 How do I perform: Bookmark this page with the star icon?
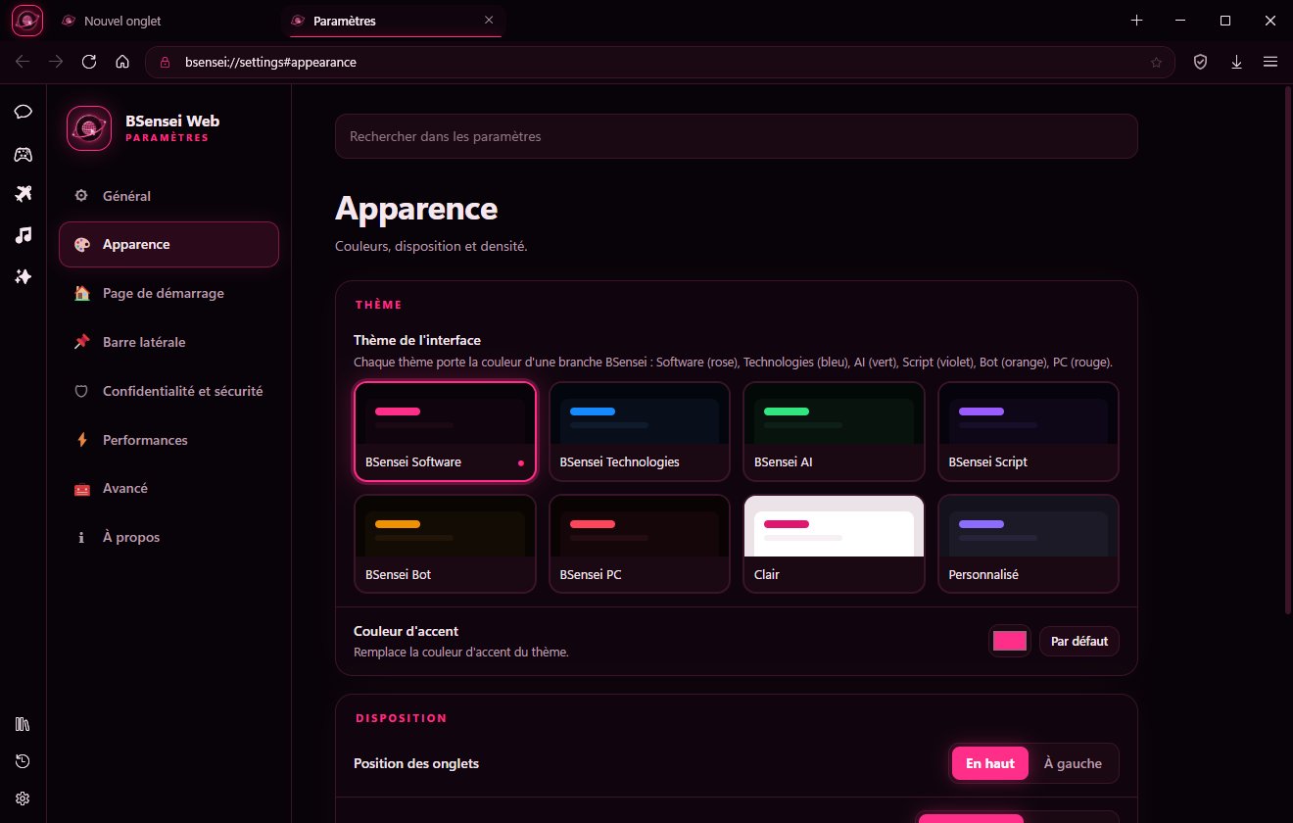pos(1156,62)
